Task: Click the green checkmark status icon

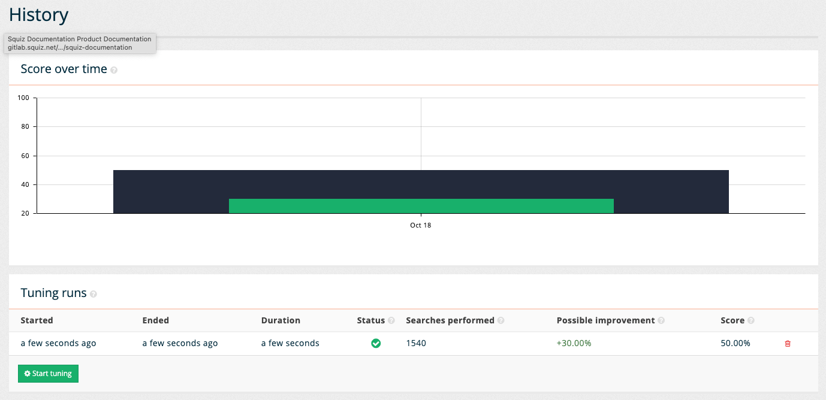Action: 376,344
